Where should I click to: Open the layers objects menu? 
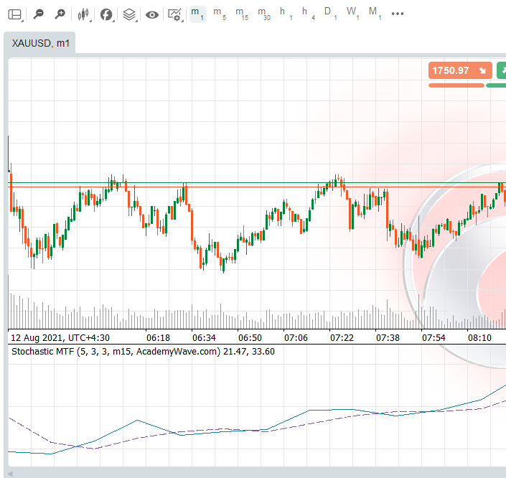point(129,14)
